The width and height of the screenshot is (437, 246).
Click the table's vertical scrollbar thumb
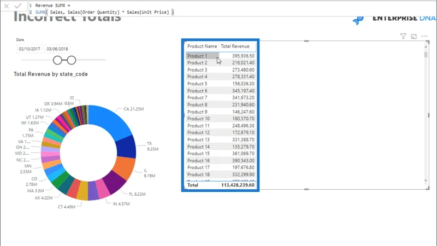click(x=426, y=54)
